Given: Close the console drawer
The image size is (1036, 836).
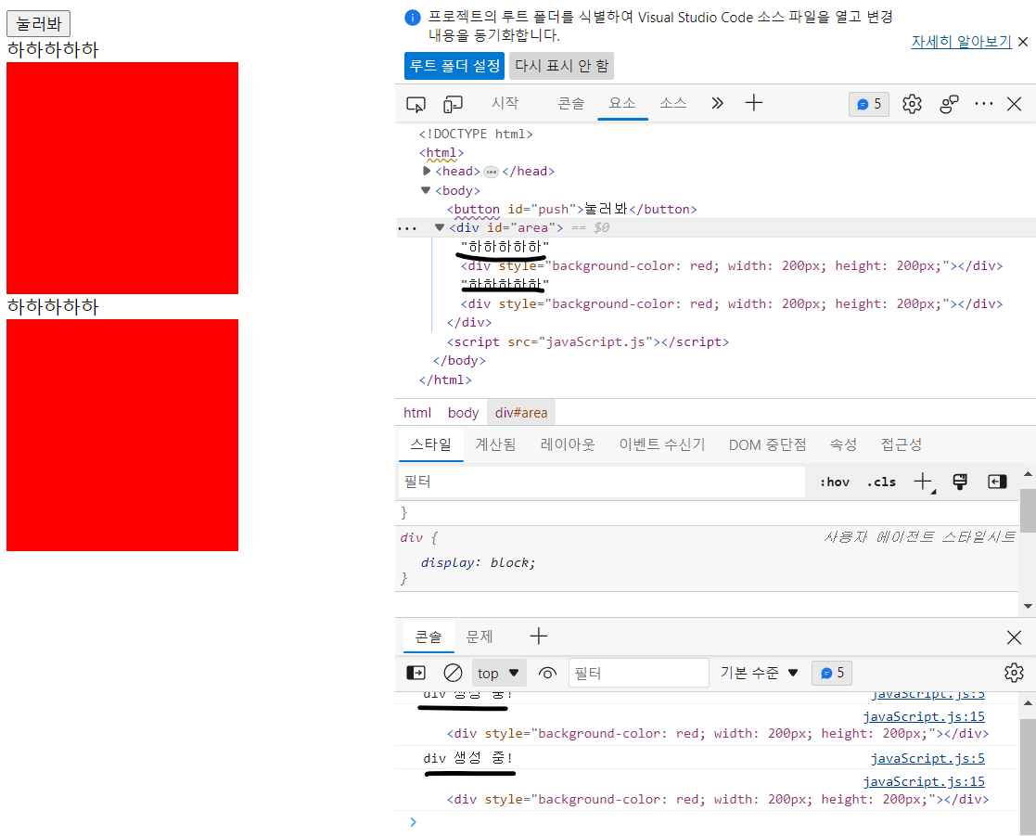Looking at the screenshot, I should pyautogui.click(x=1014, y=637).
